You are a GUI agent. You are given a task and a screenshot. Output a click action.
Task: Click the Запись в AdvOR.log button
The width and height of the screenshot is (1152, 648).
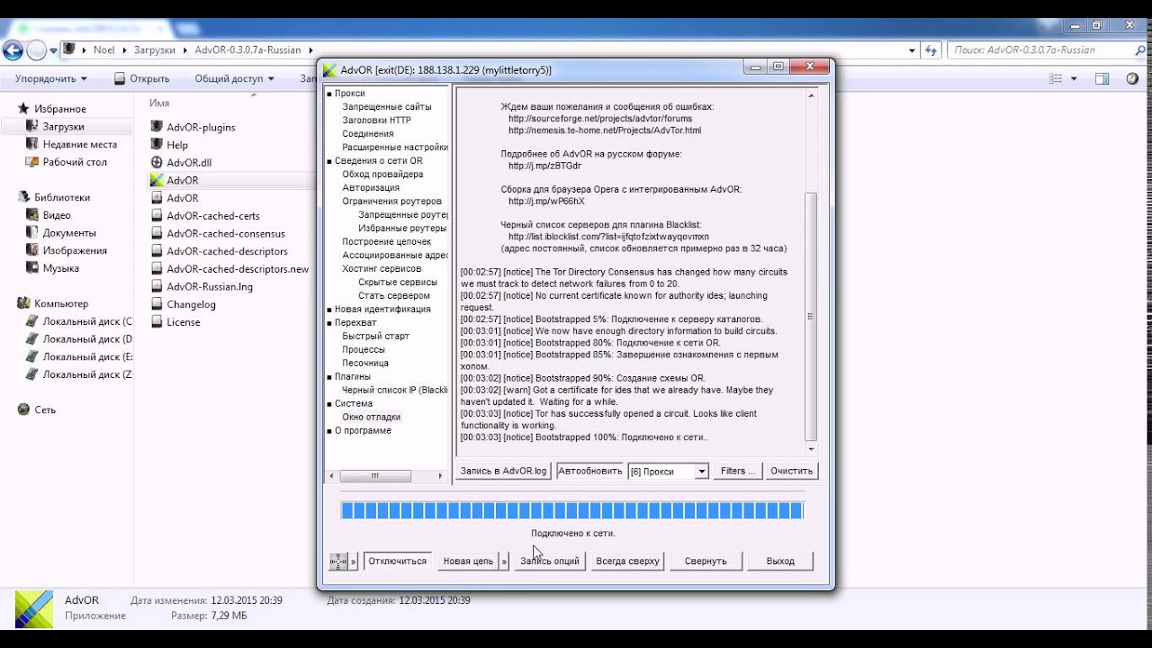pyautogui.click(x=503, y=471)
